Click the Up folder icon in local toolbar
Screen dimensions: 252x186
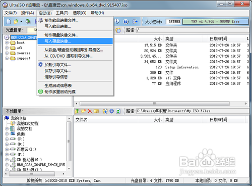click(x=77, y=111)
